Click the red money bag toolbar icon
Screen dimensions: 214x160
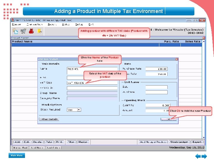[x=31, y=31]
